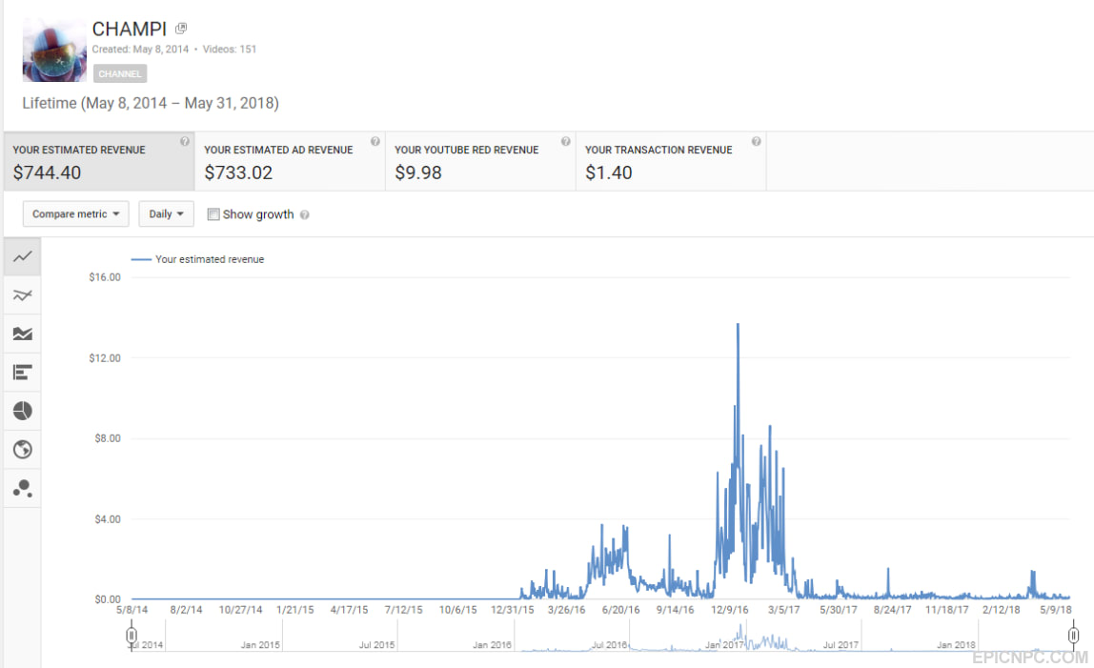Click help icon on YouTube Red Revenue card

click(565, 141)
